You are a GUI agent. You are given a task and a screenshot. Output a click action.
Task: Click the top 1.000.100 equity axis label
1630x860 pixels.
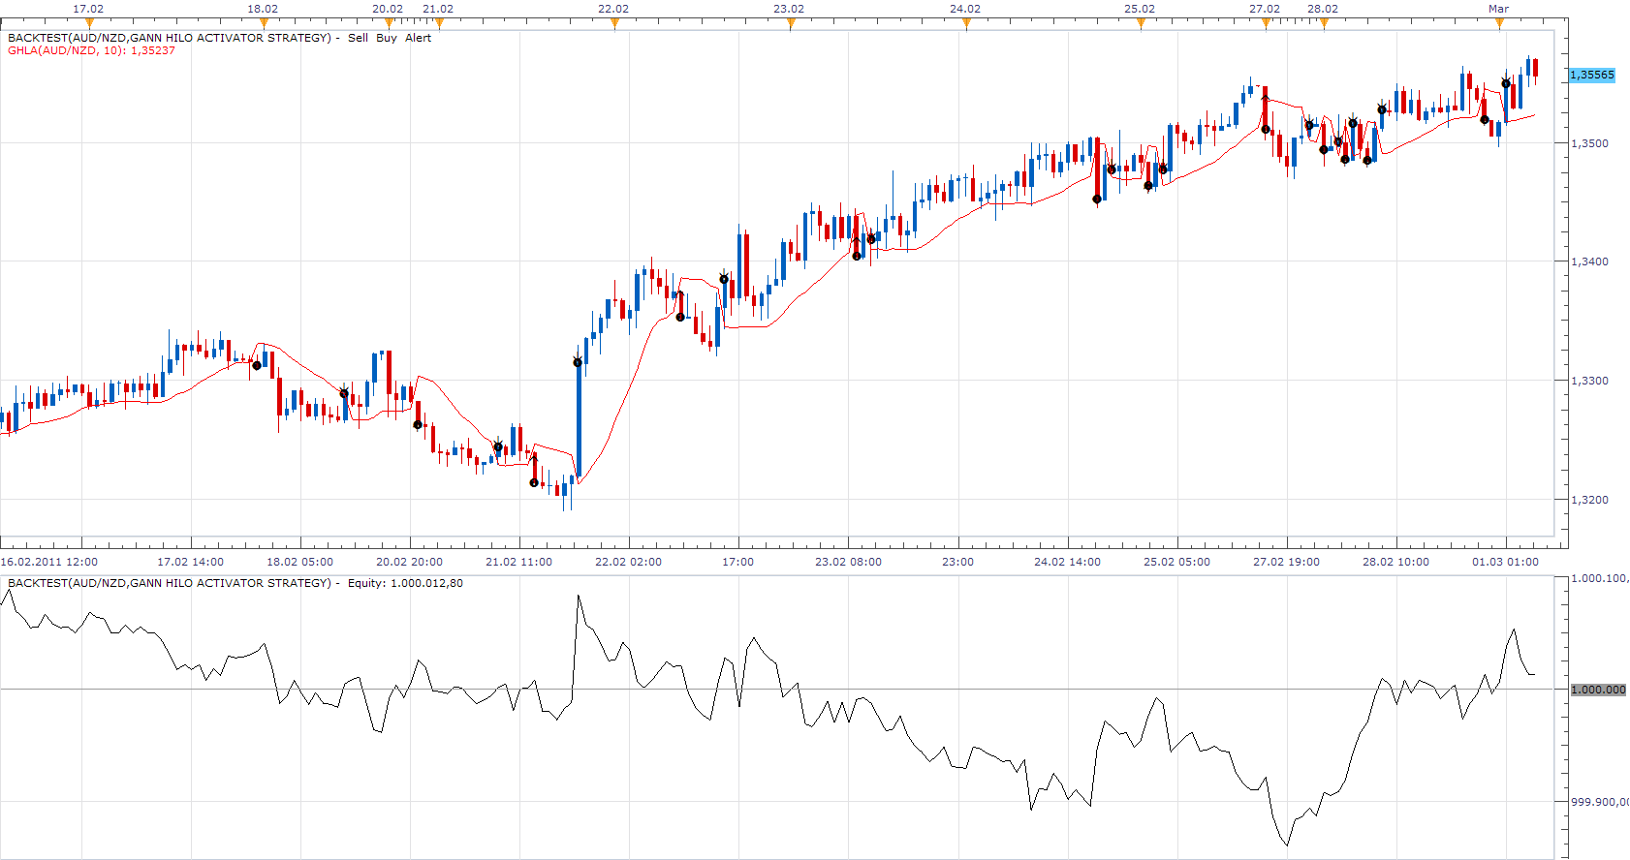1600,578
